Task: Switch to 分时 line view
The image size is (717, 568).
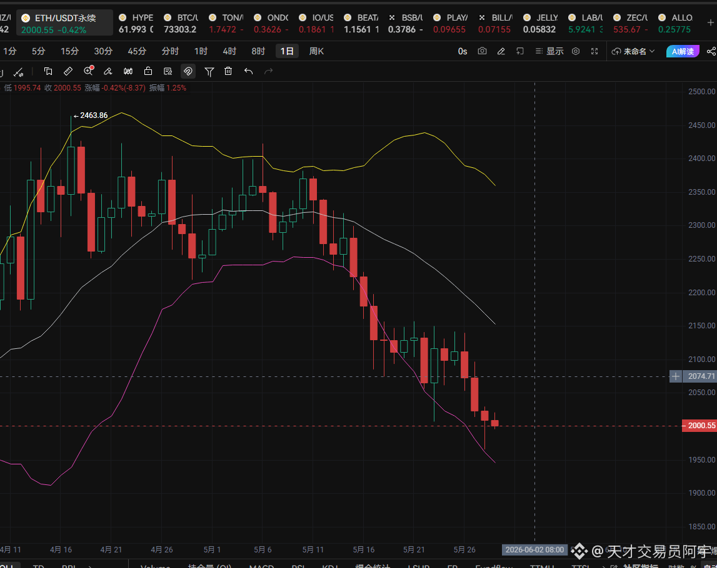Action: [x=170, y=51]
